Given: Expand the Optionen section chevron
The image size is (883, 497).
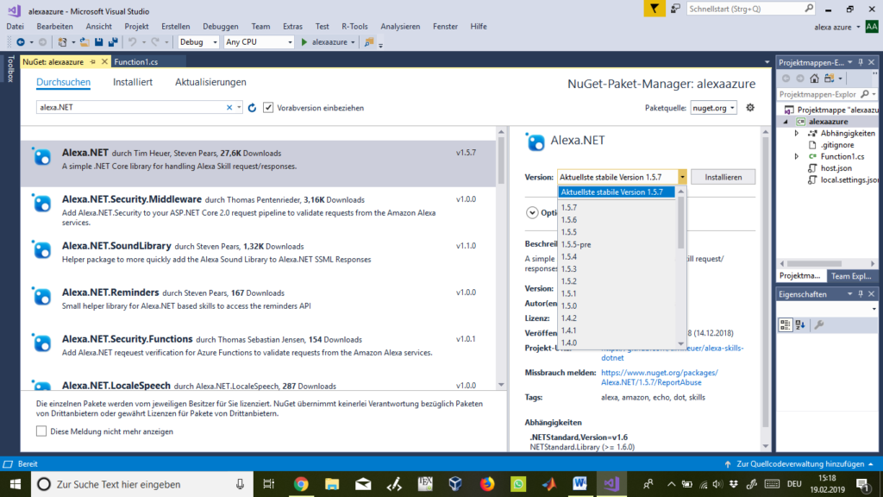Looking at the screenshot, I should point(532,213).
